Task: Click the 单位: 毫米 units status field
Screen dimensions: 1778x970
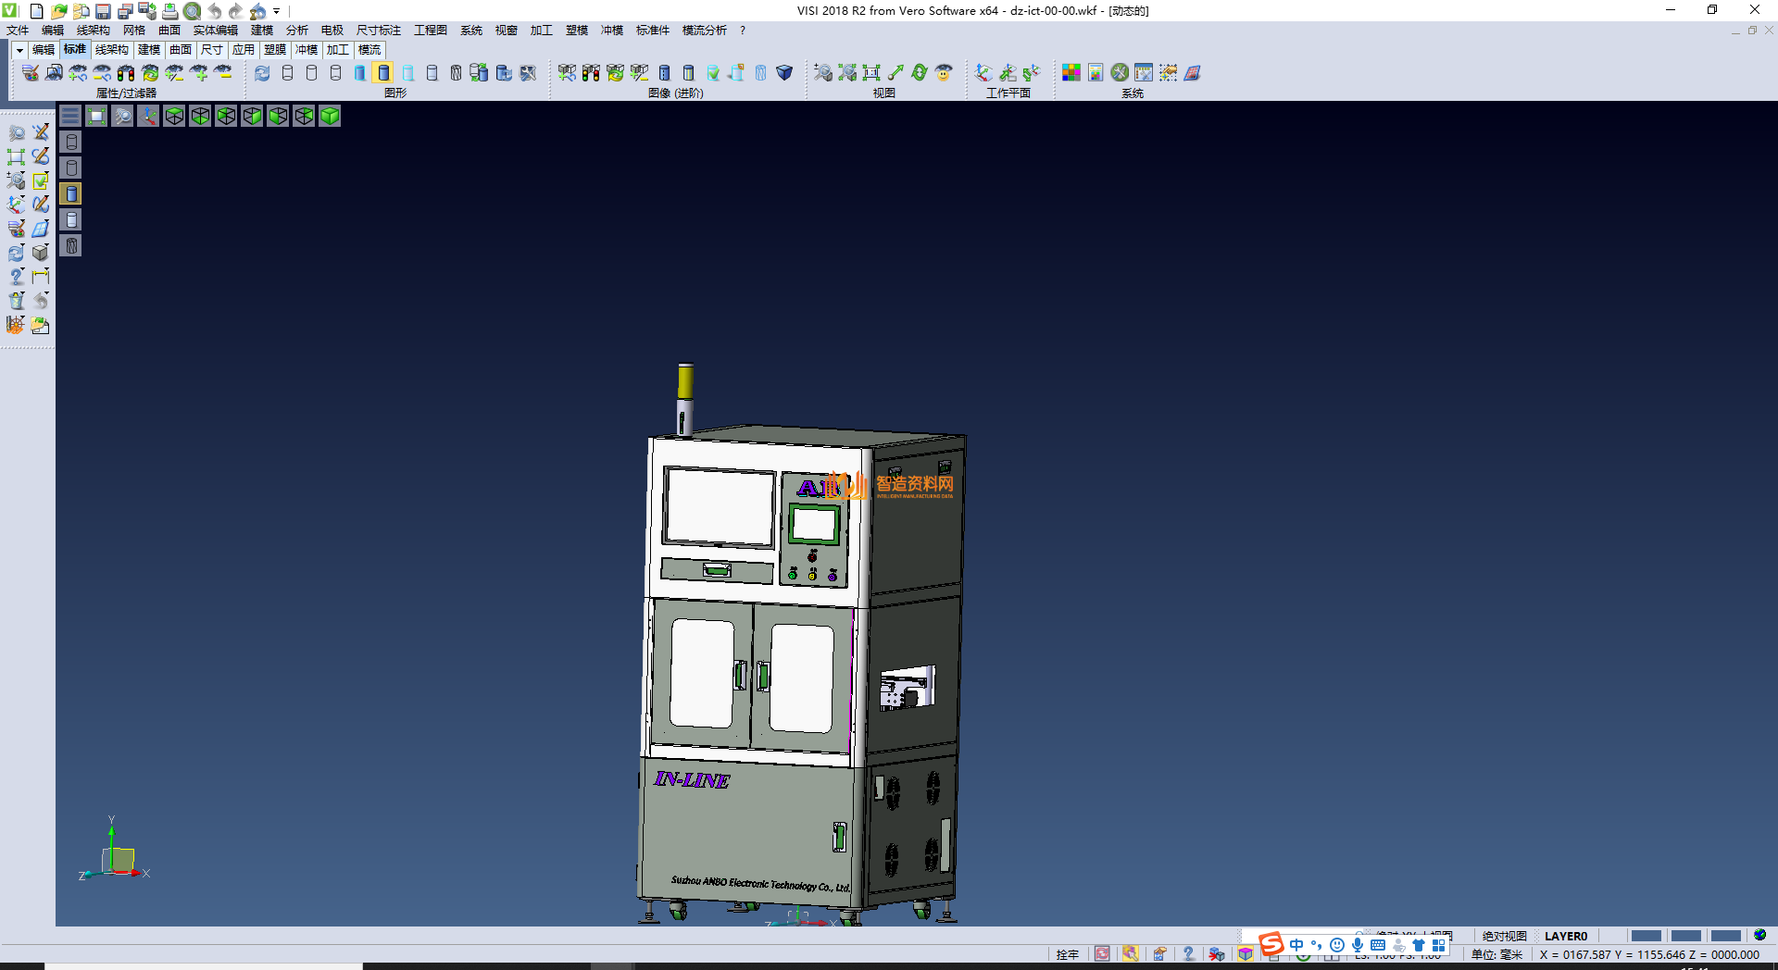Action: [x=1496, y=954]
